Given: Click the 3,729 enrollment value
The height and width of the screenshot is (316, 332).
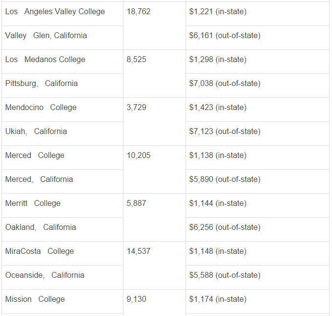Looking at the screenshot, I should pos(136,108).
